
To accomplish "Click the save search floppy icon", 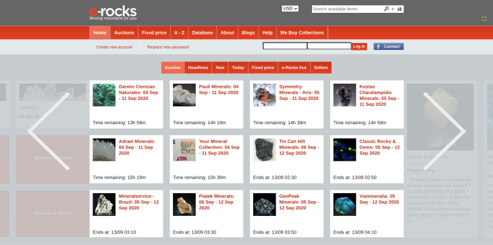I will (x=400, y=9).
